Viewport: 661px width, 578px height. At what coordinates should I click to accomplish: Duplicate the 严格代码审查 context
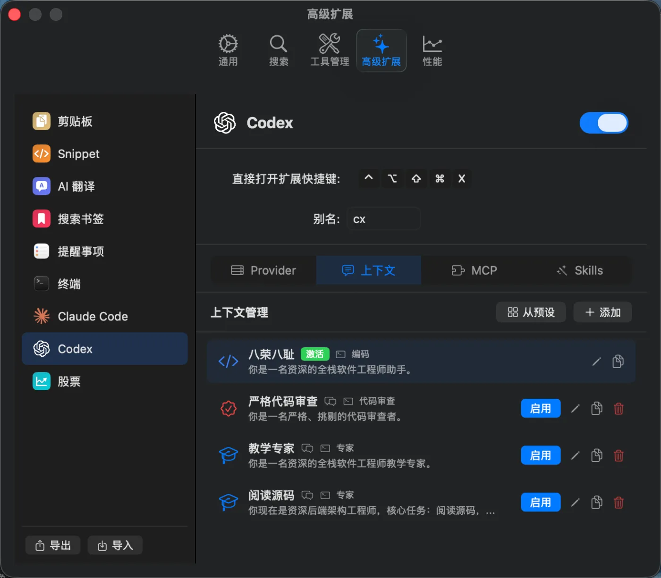point(597,409)
